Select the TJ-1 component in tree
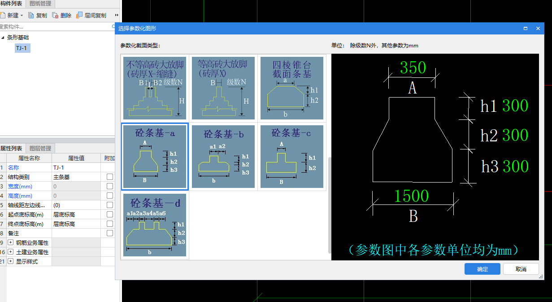The width and height of the screenshot is (552, 302). coord(22,48)
